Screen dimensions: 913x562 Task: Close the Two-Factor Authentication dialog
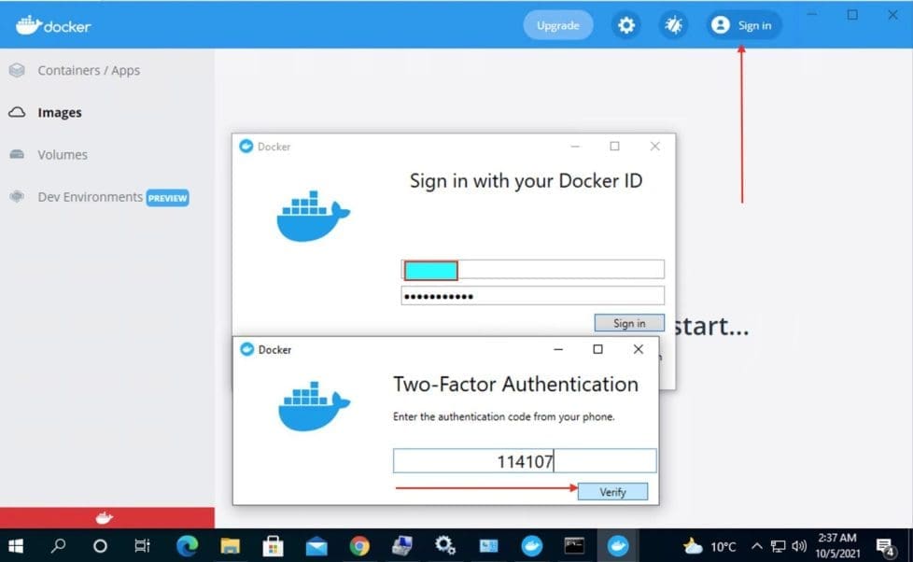638,349
